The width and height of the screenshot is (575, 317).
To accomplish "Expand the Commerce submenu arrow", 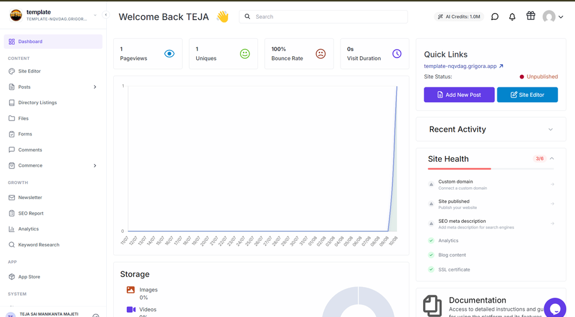I will [95, 165].
